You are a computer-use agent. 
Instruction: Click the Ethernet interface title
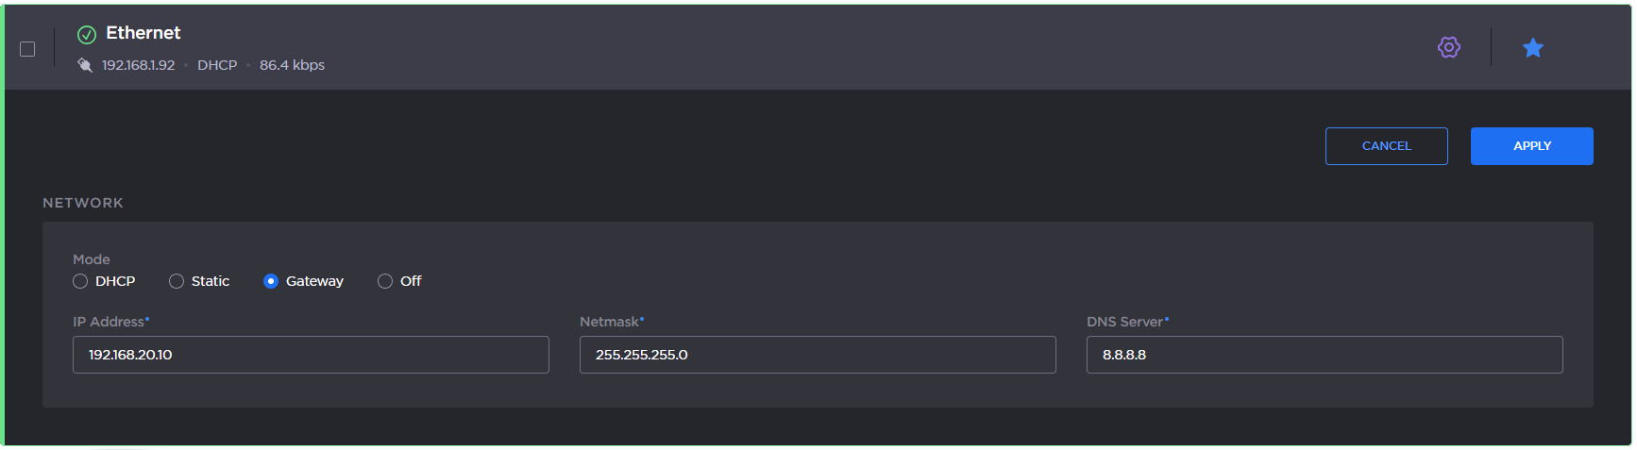(x=143, y=33)
